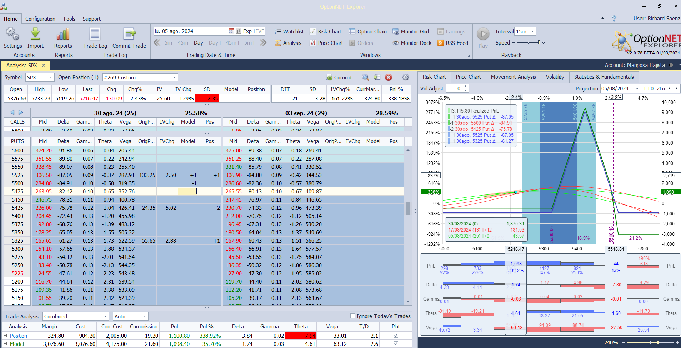Open the Support ribbon tab
The image size is (681, 348).
[92, 19]
